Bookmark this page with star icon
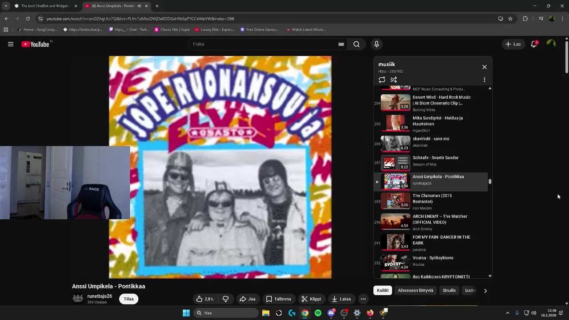This screenshot has width=569, height=320. point(510,19)
